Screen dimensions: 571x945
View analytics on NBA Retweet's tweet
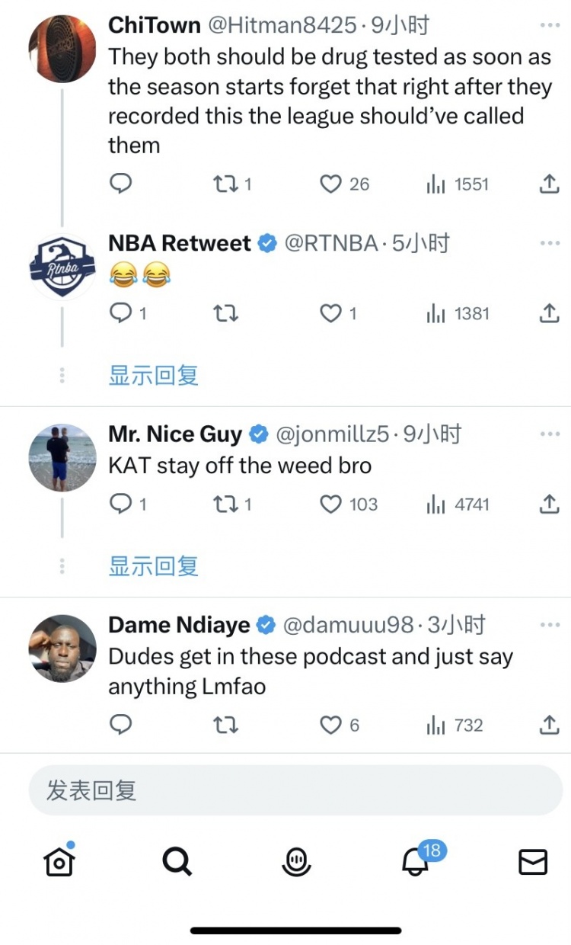click(435, 314)
